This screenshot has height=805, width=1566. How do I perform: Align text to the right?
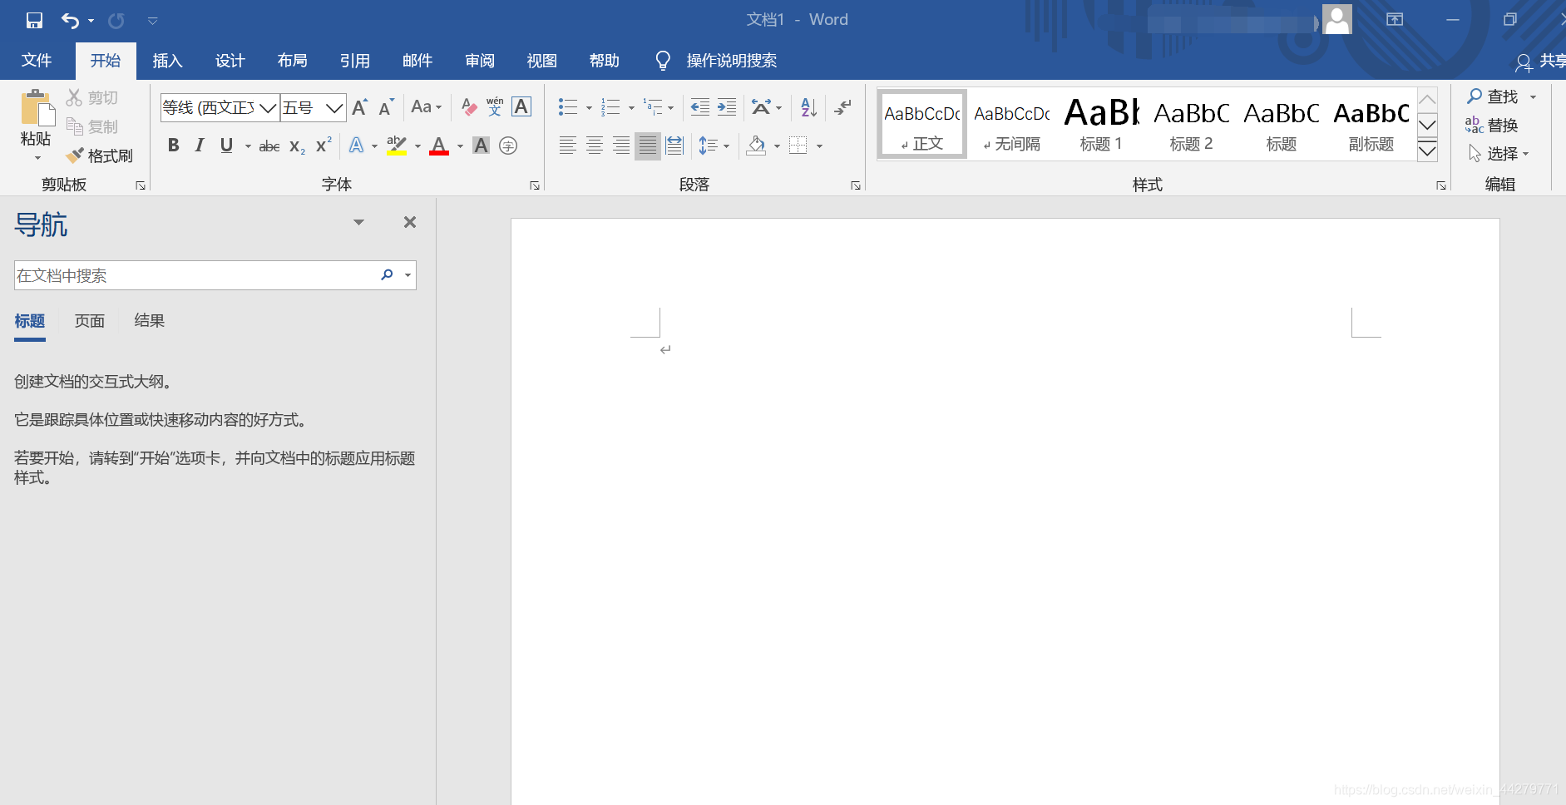click(x=621, y=146)
